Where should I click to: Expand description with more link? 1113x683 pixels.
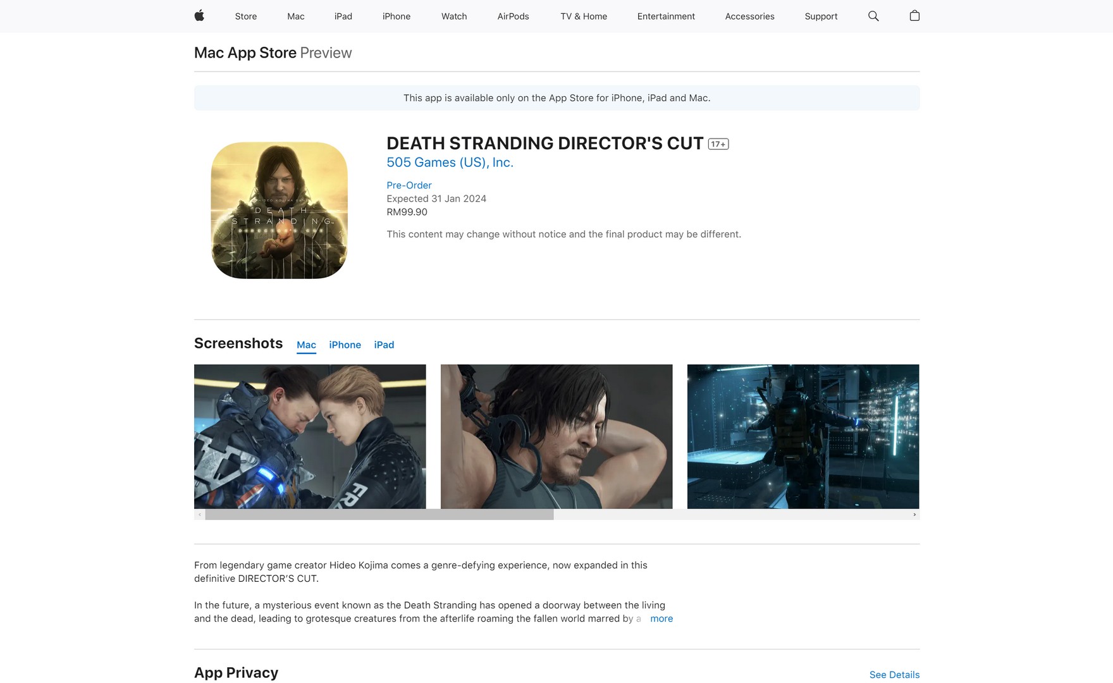click(661, 618)
